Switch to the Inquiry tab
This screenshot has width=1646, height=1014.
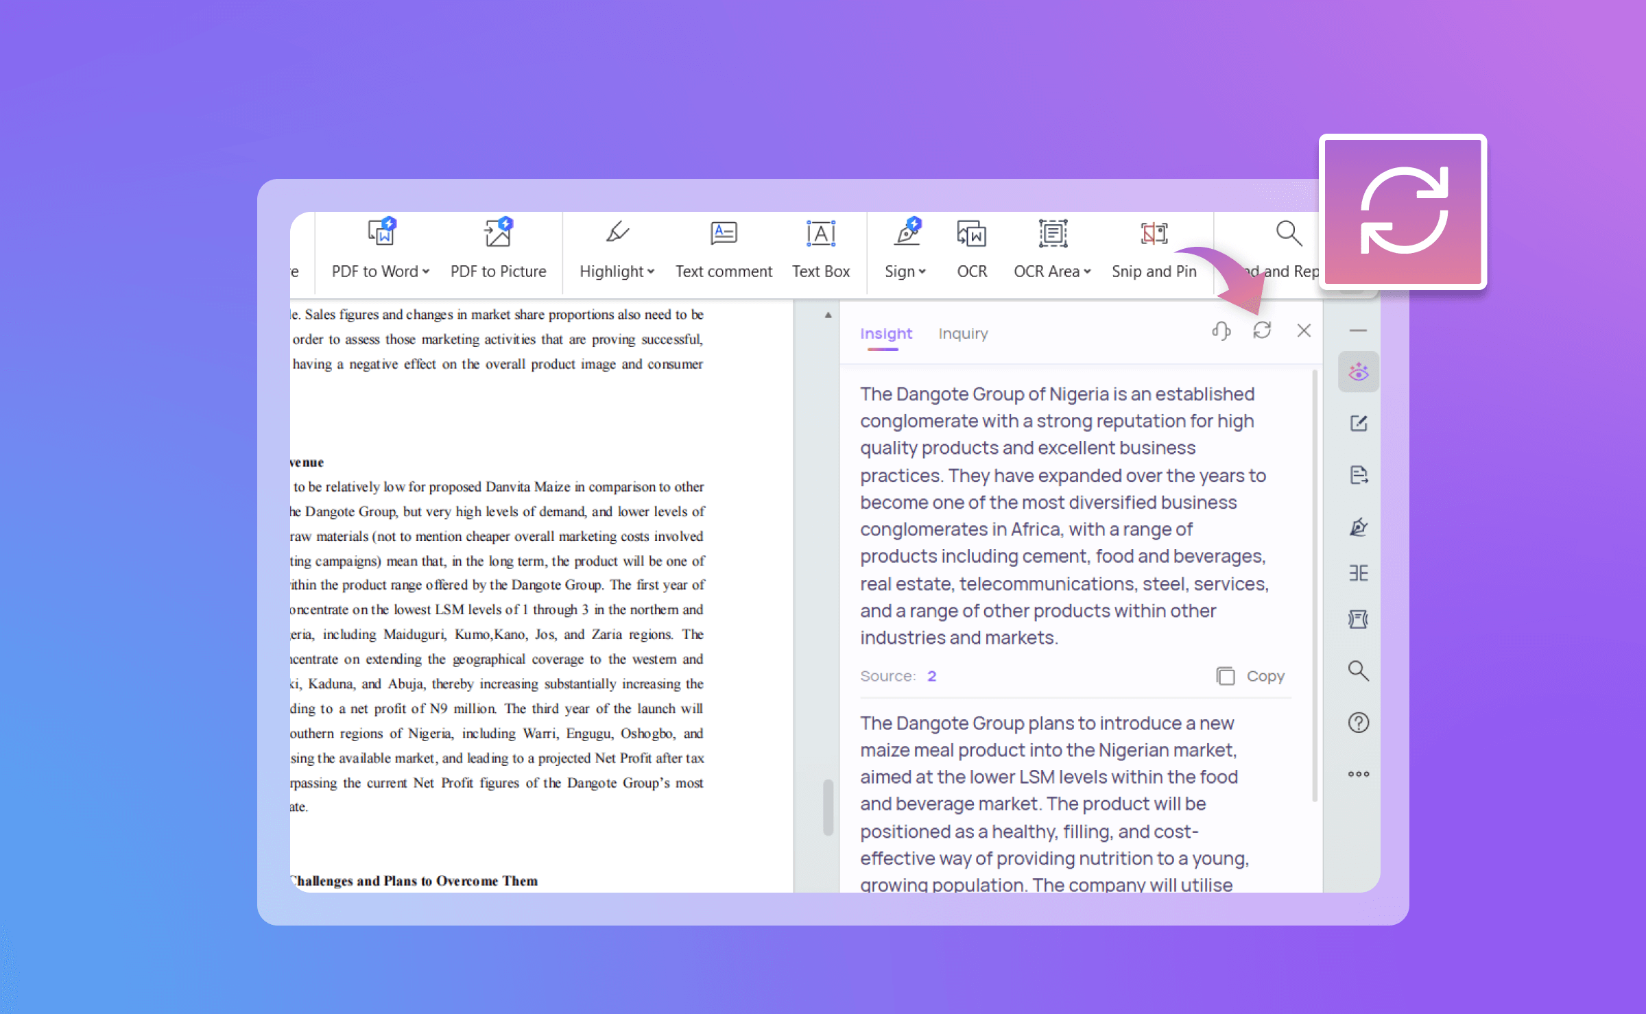click(x=964, y=334)
